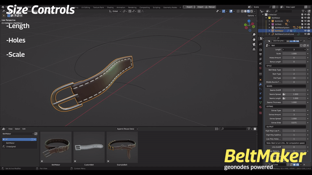The width and height of the screenshot is (312, 175).
Task: Open asset browser filter dropdown
Action: pyautogui.click(x=250, y=129)
